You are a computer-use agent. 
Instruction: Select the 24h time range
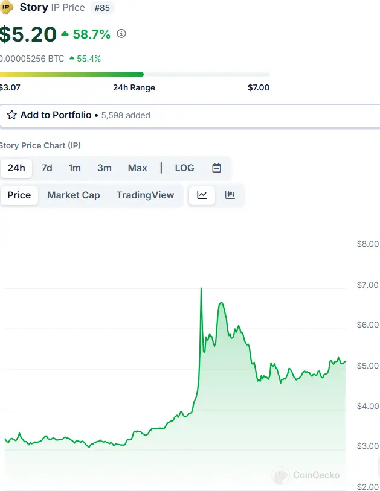coord(16,168)
